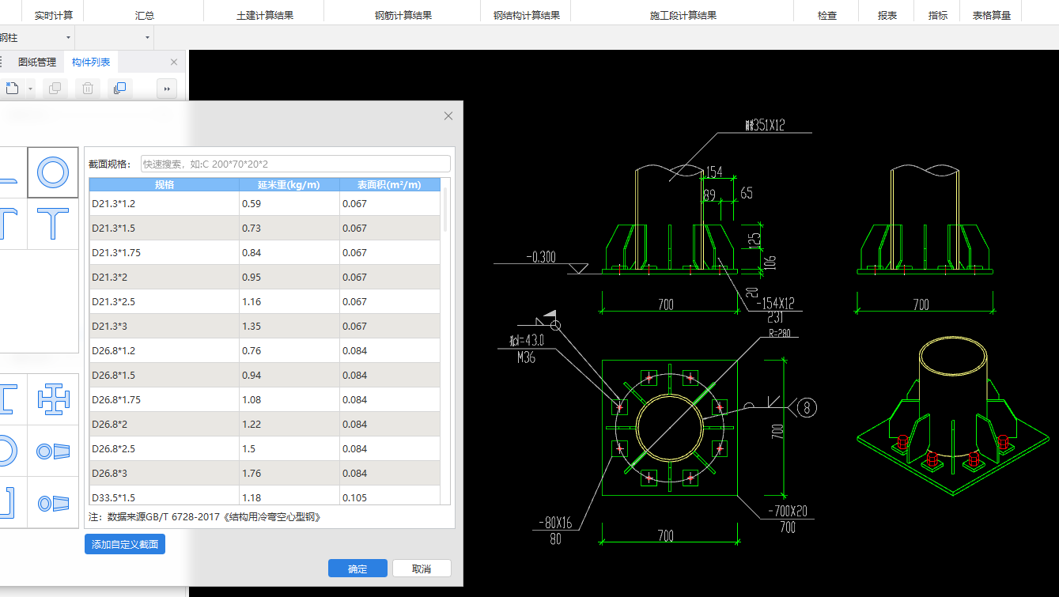Sort by the 延米重(kg/m) column header
1059x597 pixels.
pyautogui.click(x=289, y=185)
